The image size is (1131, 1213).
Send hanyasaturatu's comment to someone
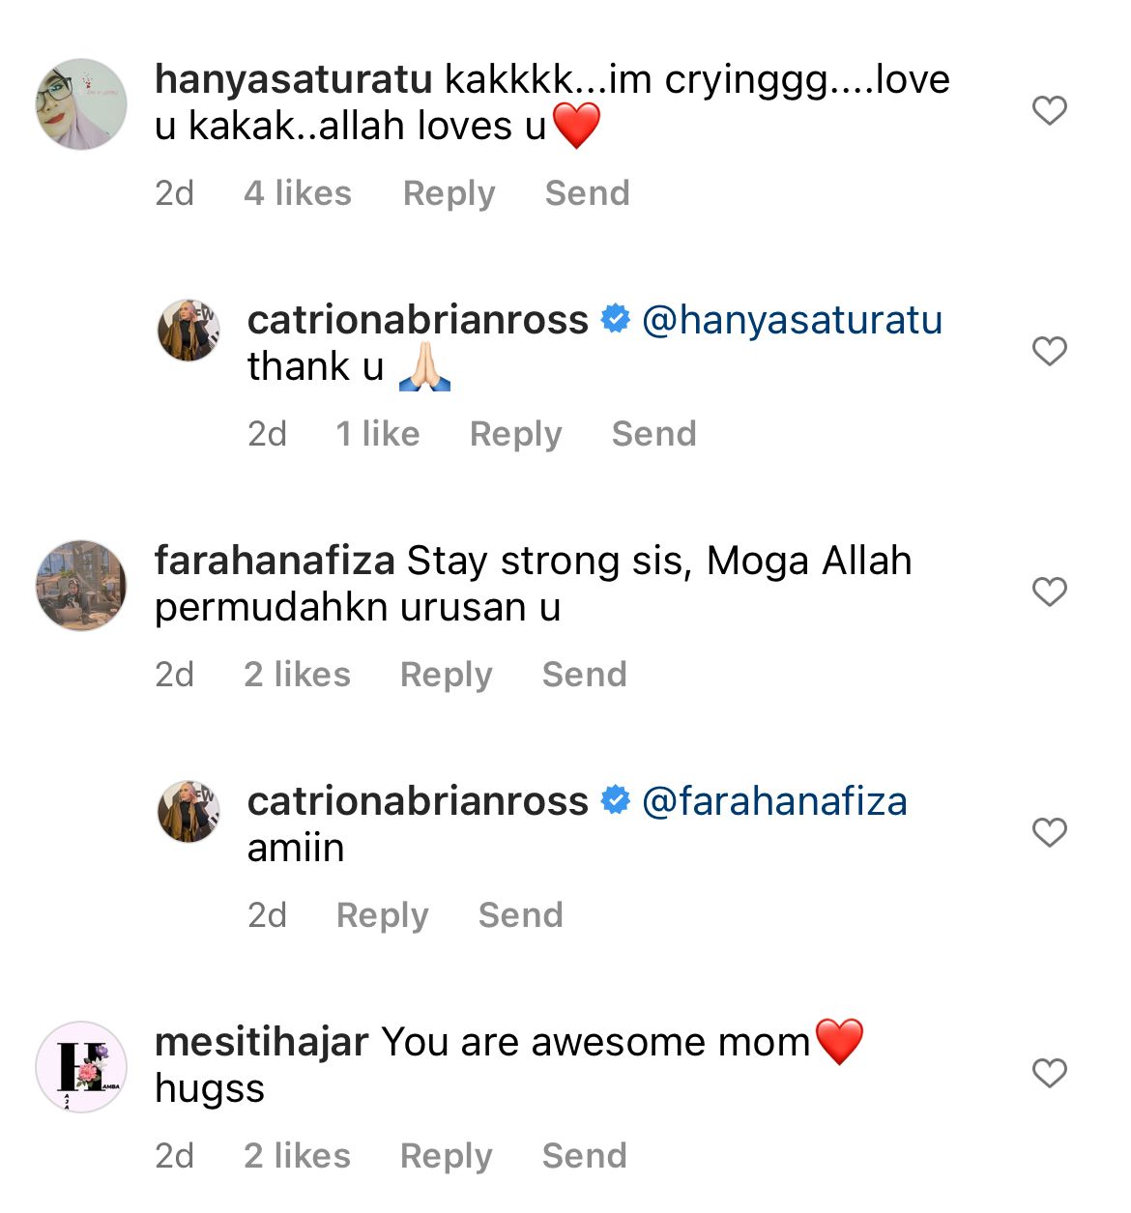click(x=587, y=193)
